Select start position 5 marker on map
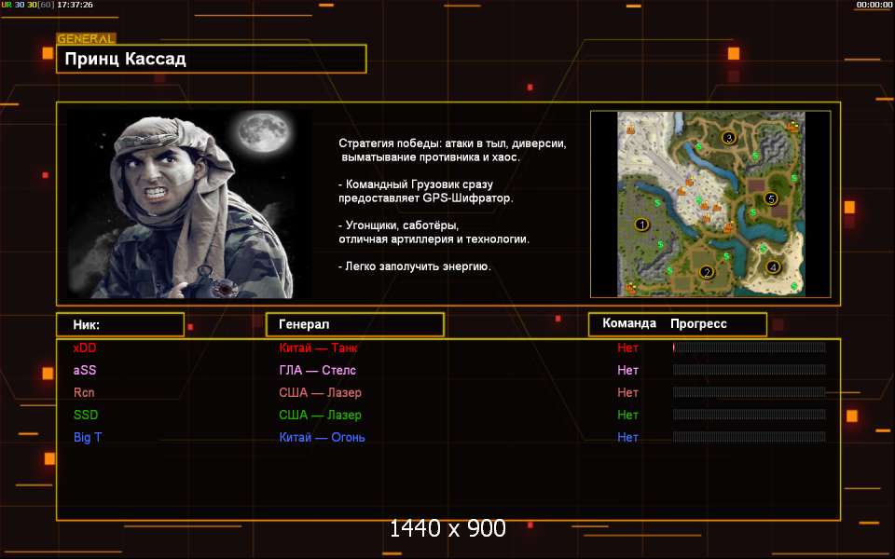Image resolution: width=895 pixels, height=559 pixels. click(770, 198)
